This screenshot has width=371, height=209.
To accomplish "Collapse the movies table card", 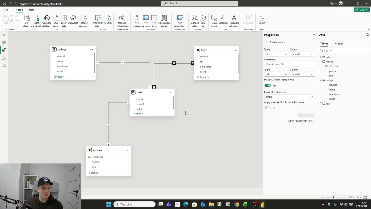I will click(x=95, y=173).
